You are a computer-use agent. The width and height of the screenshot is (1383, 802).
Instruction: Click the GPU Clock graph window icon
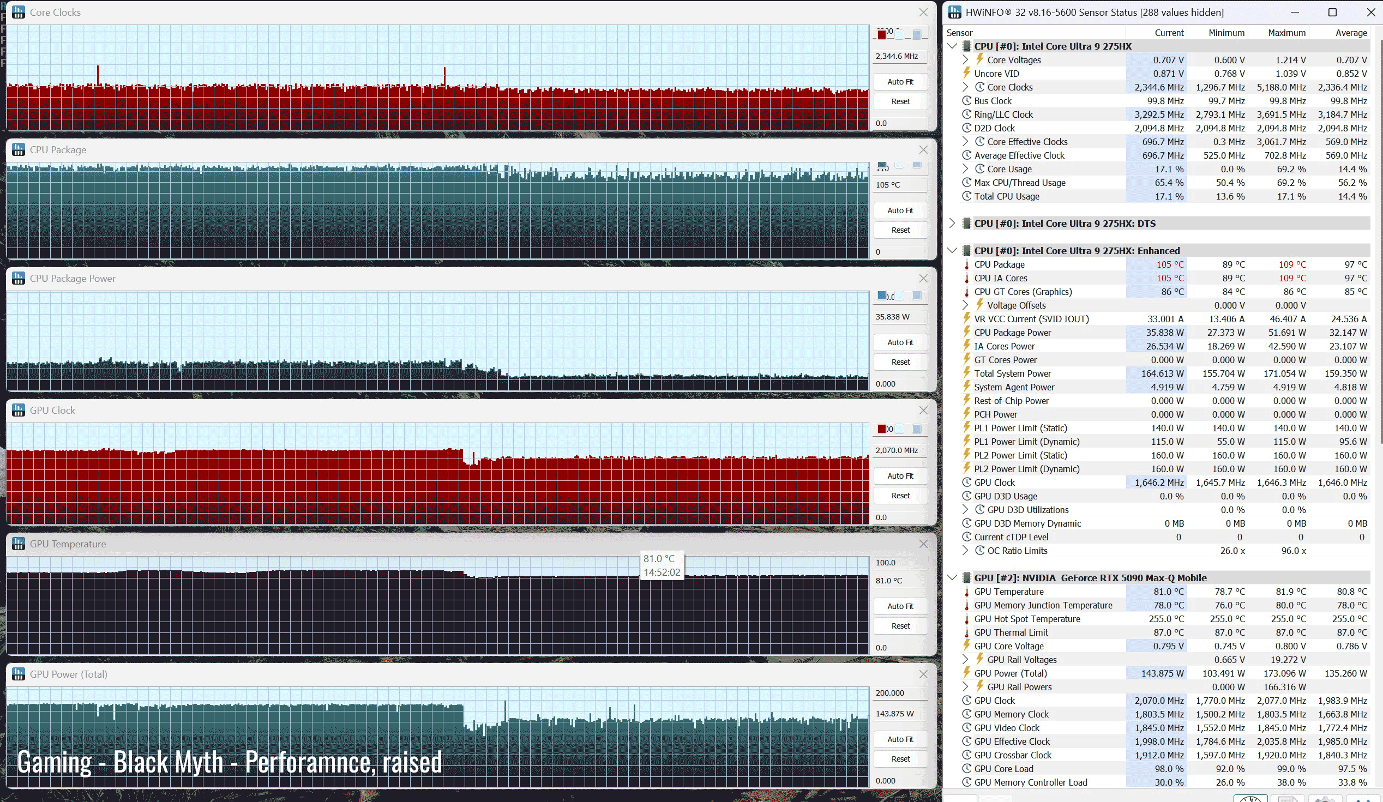click(x=18, y=411)
